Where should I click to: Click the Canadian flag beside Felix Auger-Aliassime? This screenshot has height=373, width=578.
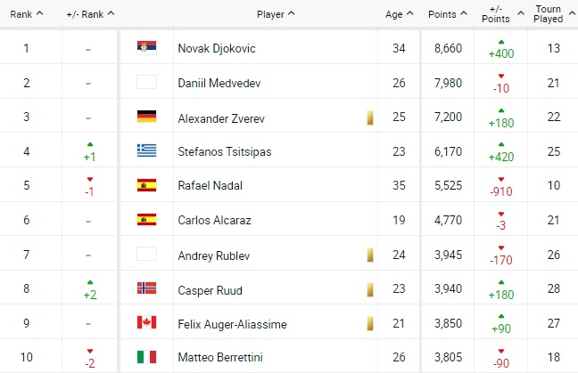tap(146, 324)
